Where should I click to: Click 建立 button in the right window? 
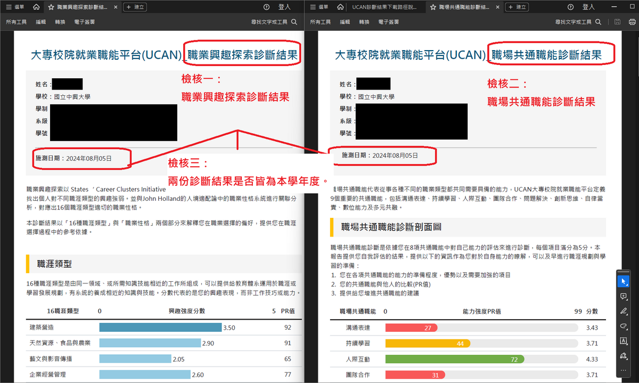pos(517,7)
